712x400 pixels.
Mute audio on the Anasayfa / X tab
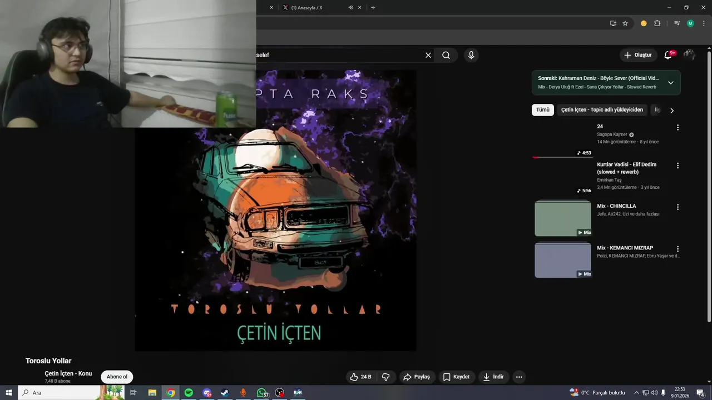tap(350, 8)
